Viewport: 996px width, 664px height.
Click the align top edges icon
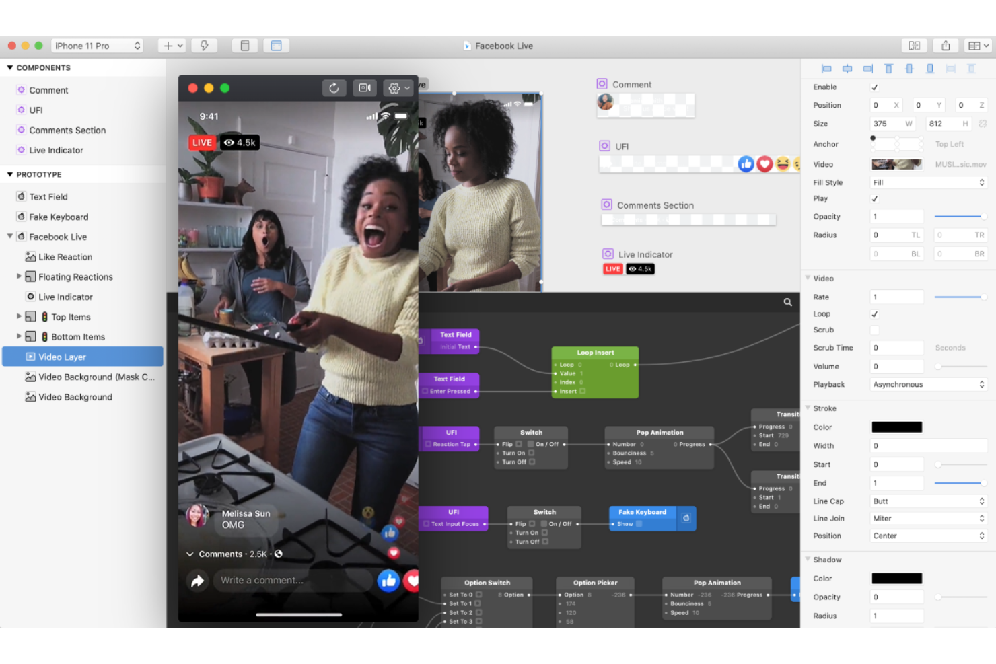click(888, 69)
